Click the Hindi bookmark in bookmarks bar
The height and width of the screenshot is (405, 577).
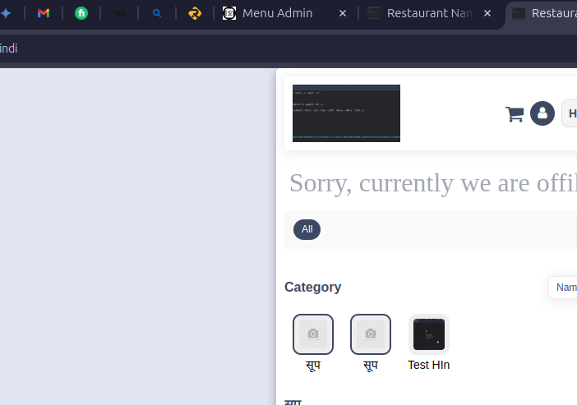(8, 48)
